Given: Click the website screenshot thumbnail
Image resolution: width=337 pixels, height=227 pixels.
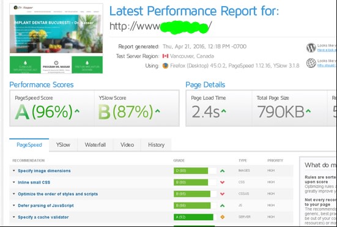Looking at the screenshot, I should click(56, 39).
